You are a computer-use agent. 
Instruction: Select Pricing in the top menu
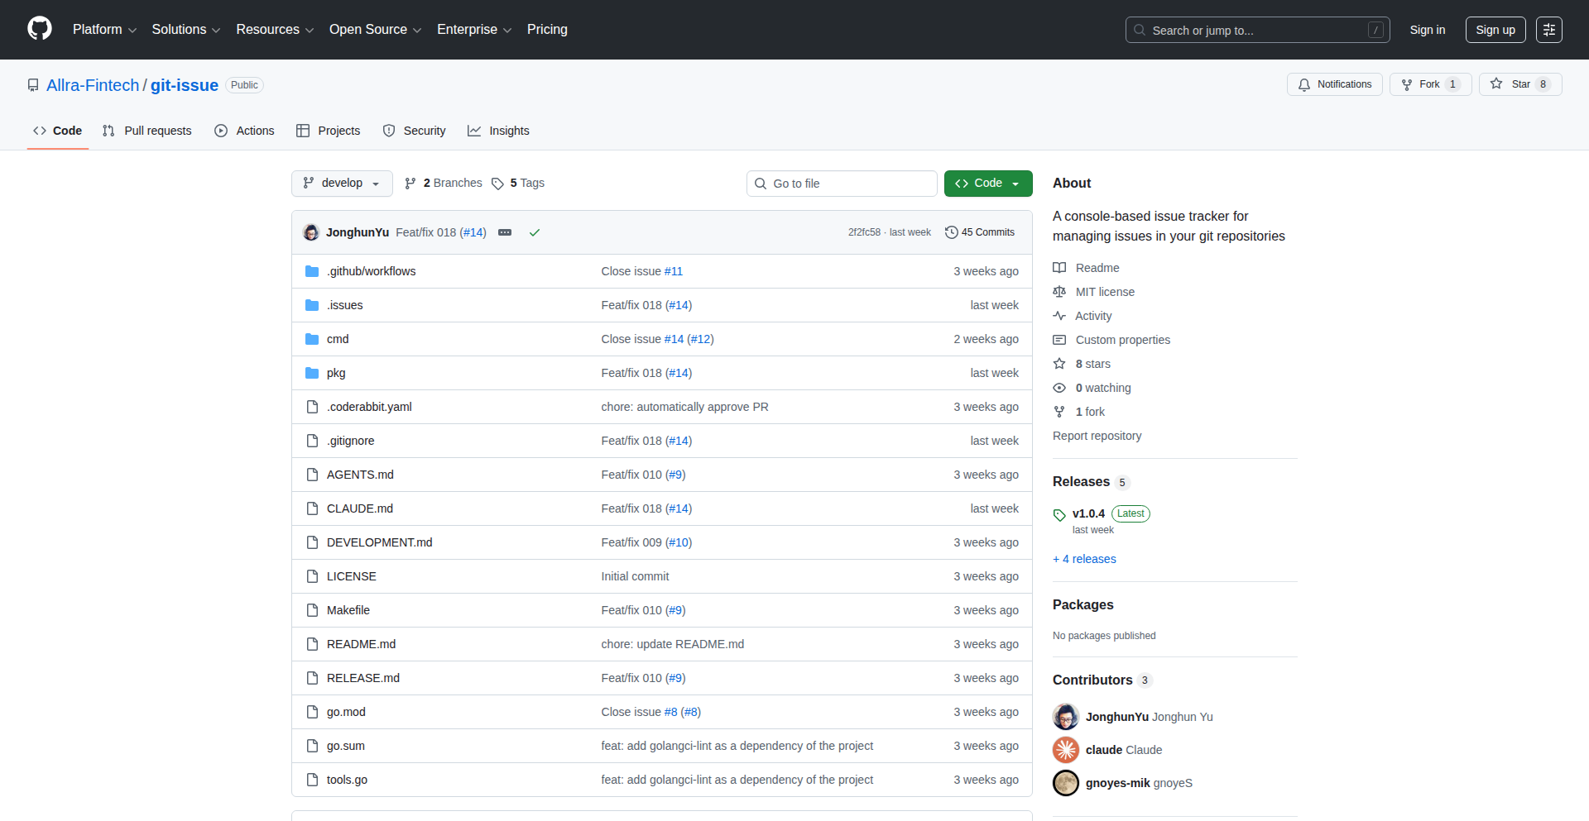click(547, 30)
